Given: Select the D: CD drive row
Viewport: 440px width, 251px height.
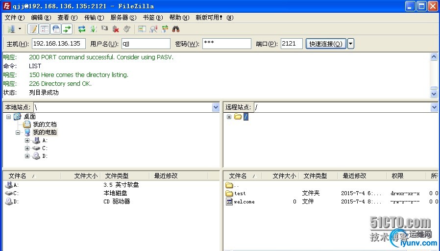Looking at the screenshot, I should point(111,201).
